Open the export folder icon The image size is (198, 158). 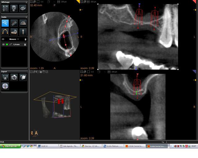point(23,77)
